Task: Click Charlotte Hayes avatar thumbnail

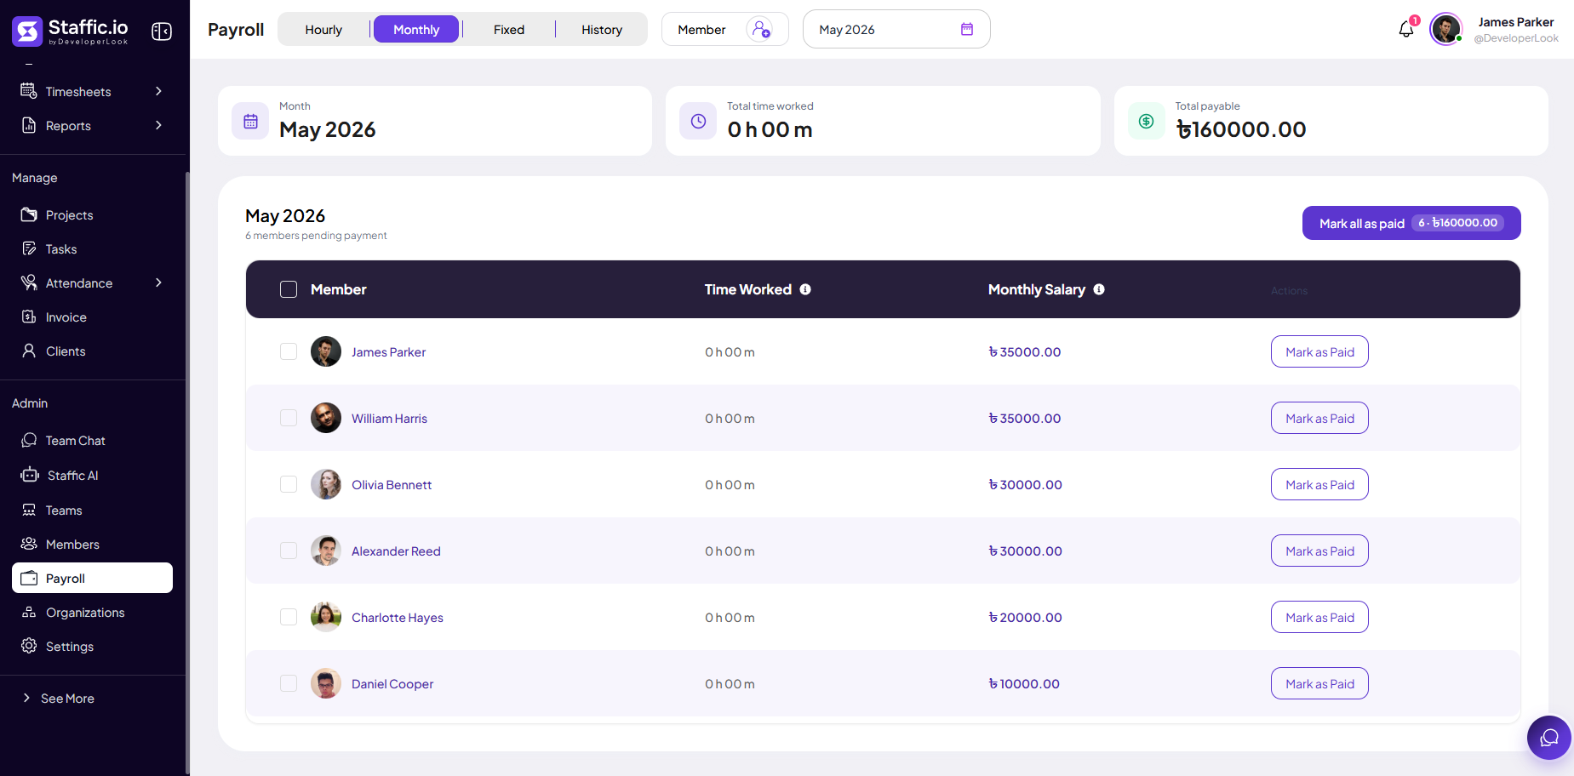Action: click(x=326, y=617)
